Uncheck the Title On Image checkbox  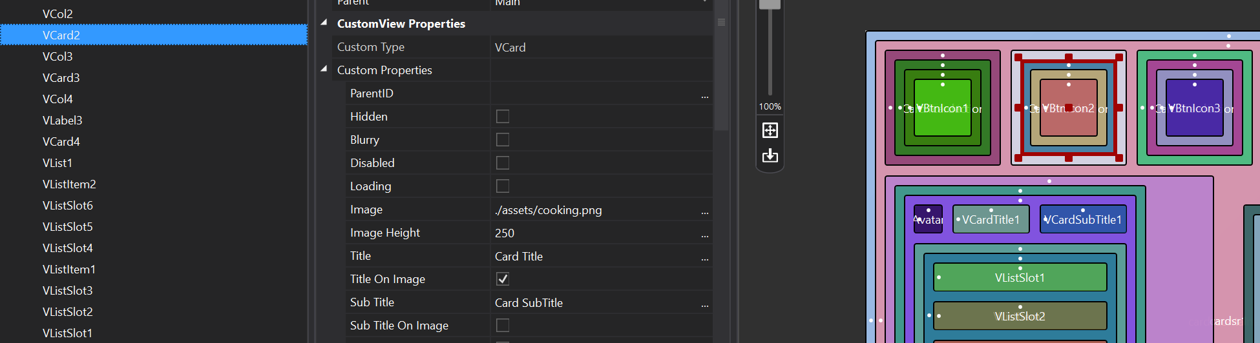(503, 279)
